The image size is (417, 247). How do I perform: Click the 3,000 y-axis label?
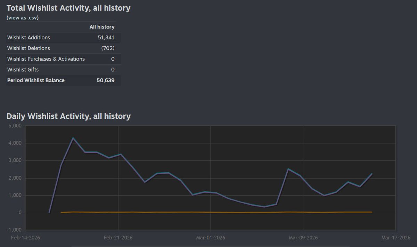pyautogui.click(x=15, y=160)
